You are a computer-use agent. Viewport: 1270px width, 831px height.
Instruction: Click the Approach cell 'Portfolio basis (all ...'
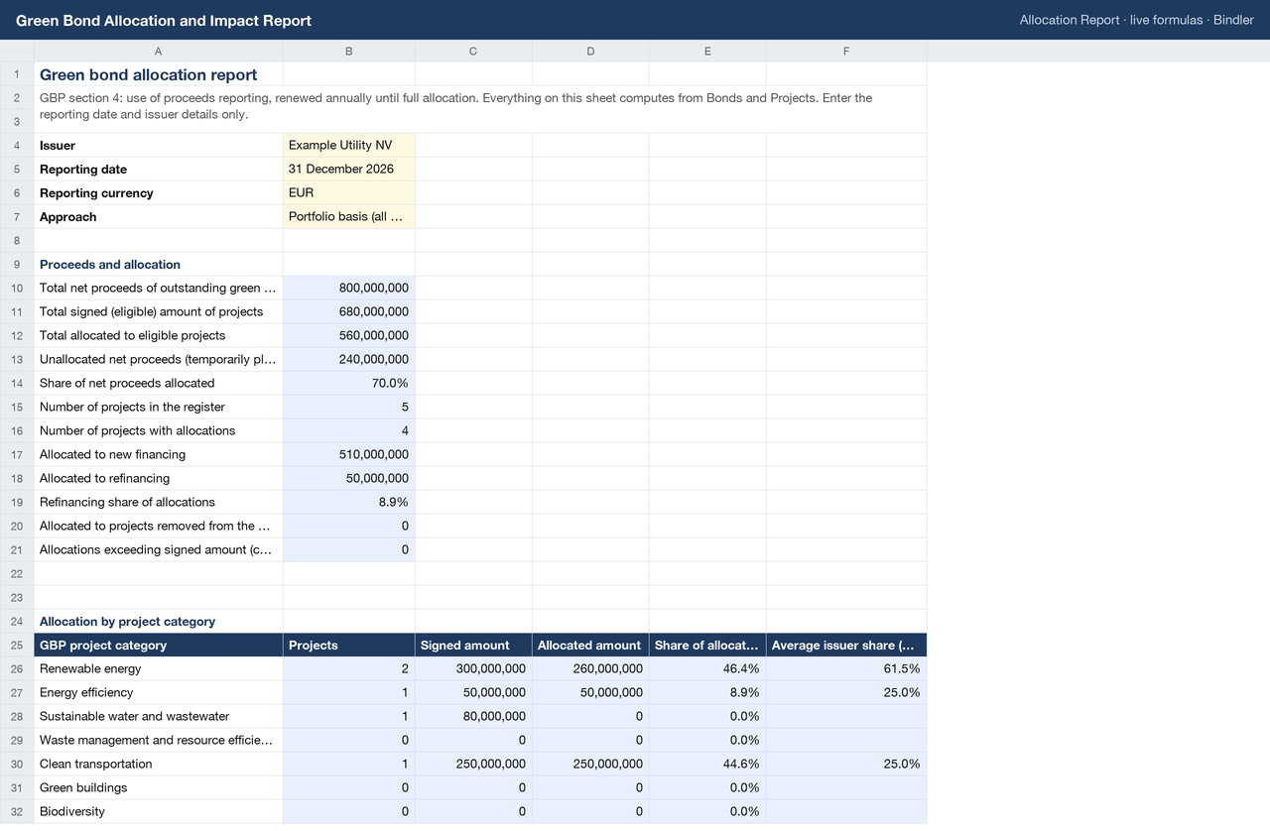click(349, 217)
